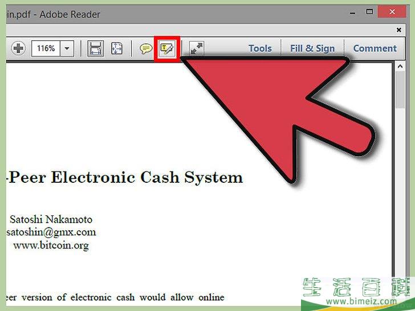Open the Tools pane

260,48
